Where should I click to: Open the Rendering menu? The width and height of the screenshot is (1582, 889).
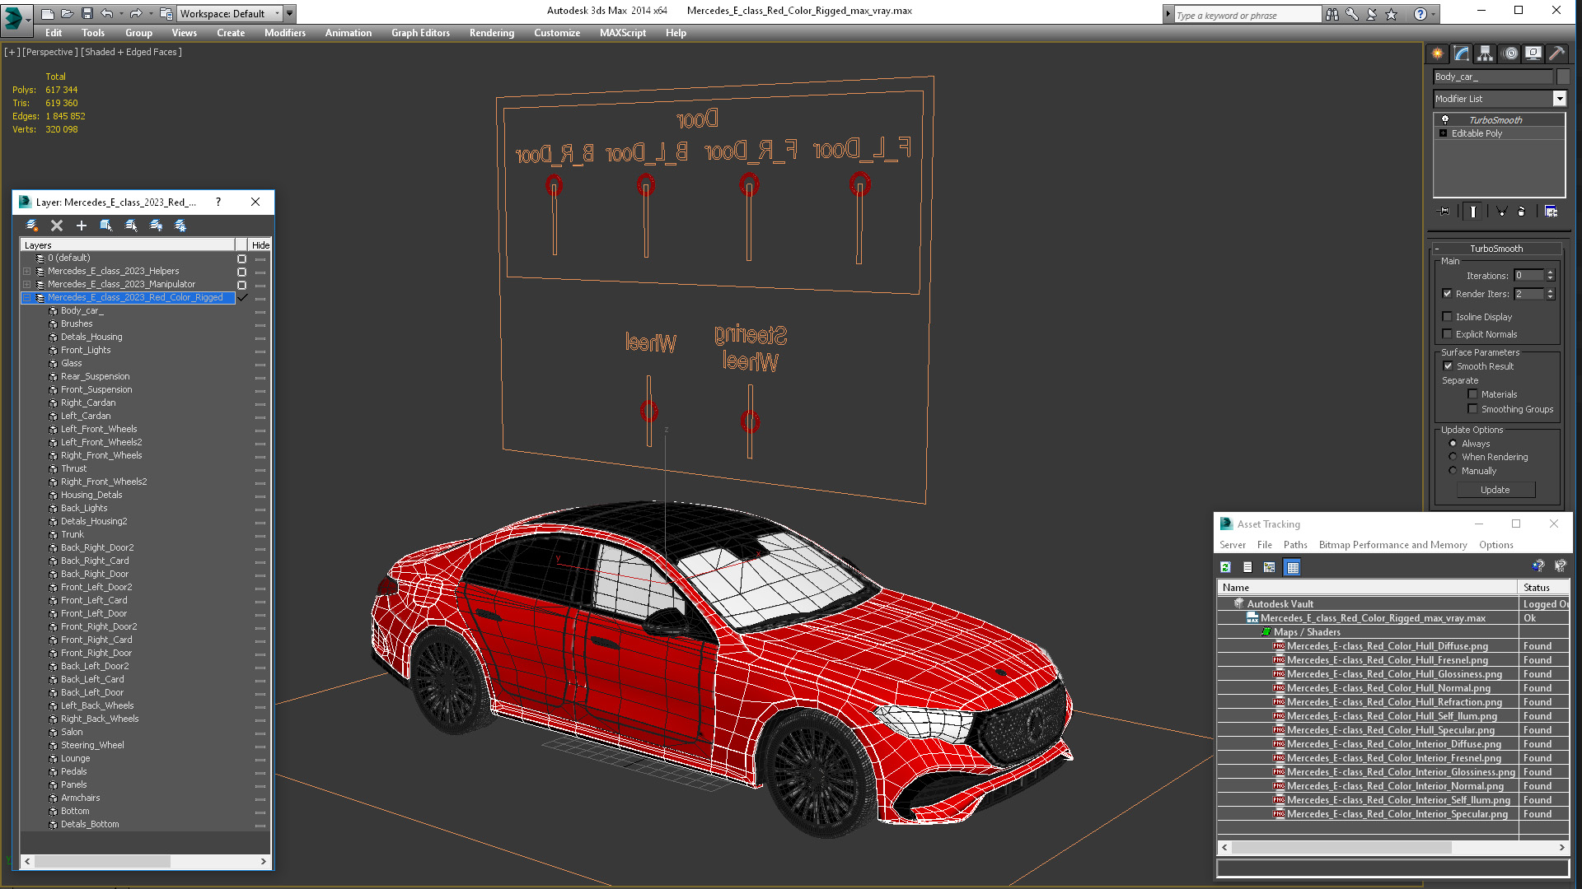[x=492, y=33]
